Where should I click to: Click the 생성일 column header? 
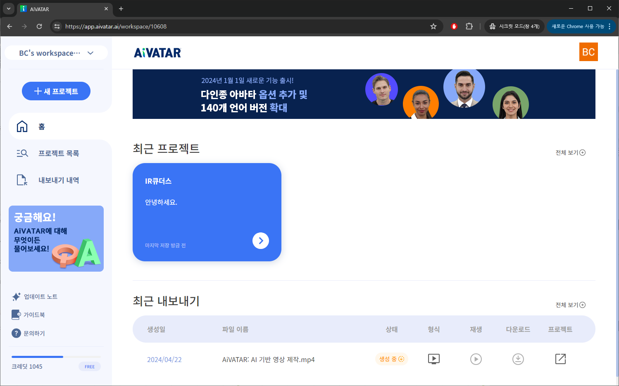[x=157, y=329]
